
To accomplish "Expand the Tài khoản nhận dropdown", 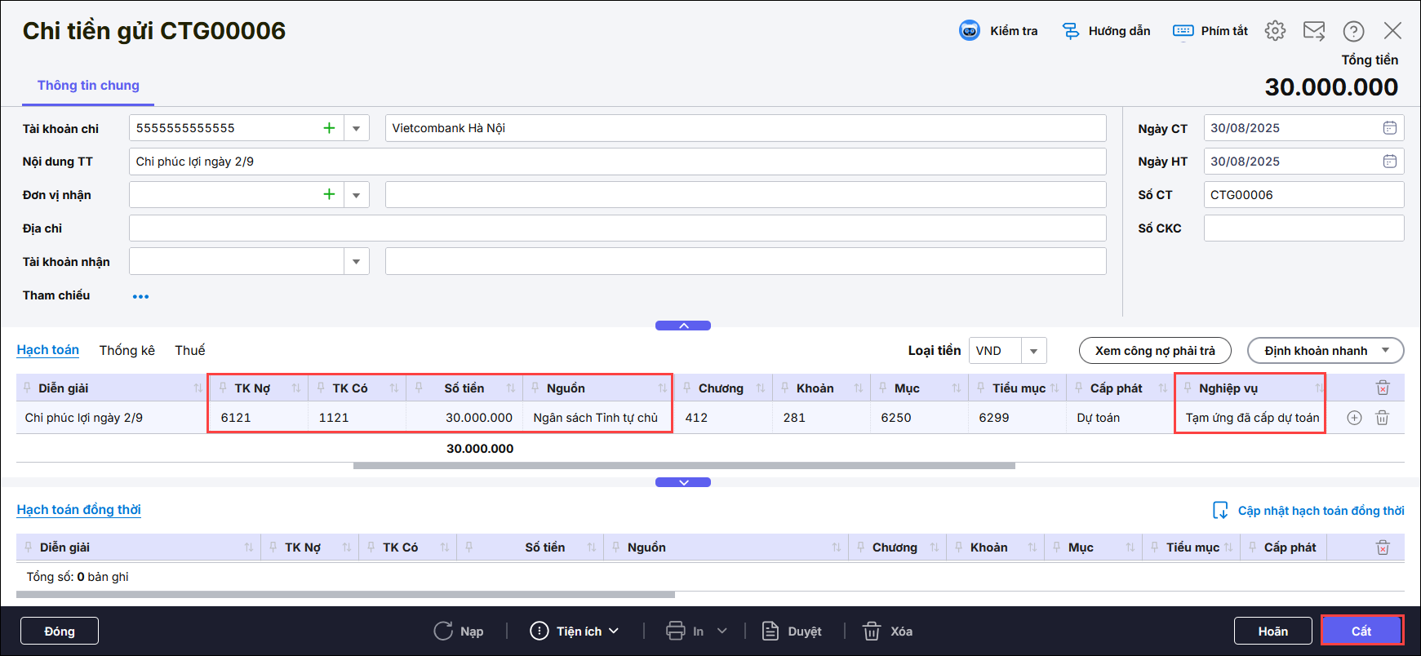I will [356, 262].
